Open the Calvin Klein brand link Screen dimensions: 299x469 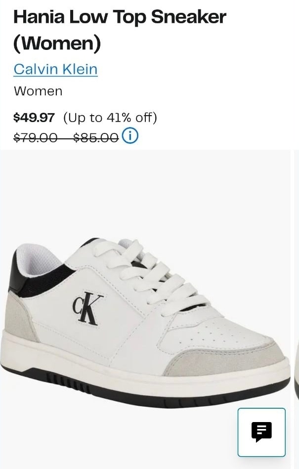(56, 69)
